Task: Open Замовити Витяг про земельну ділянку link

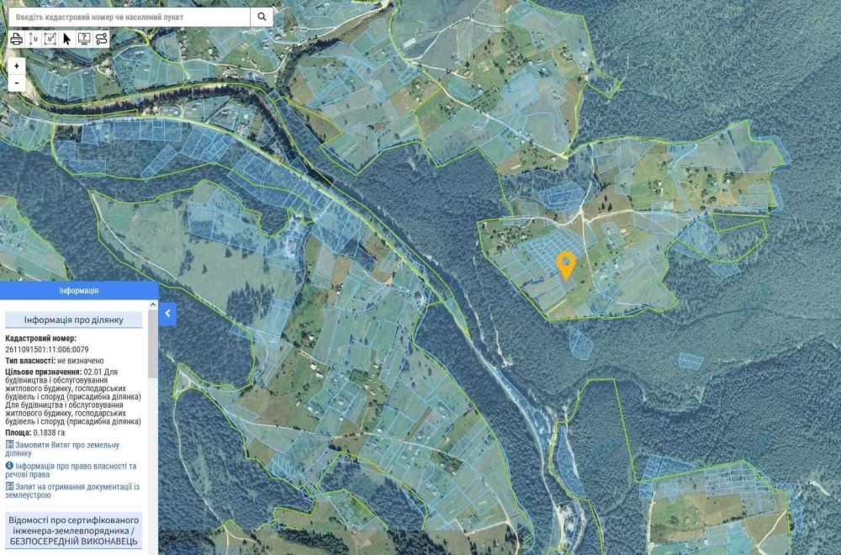Action: 62,449
